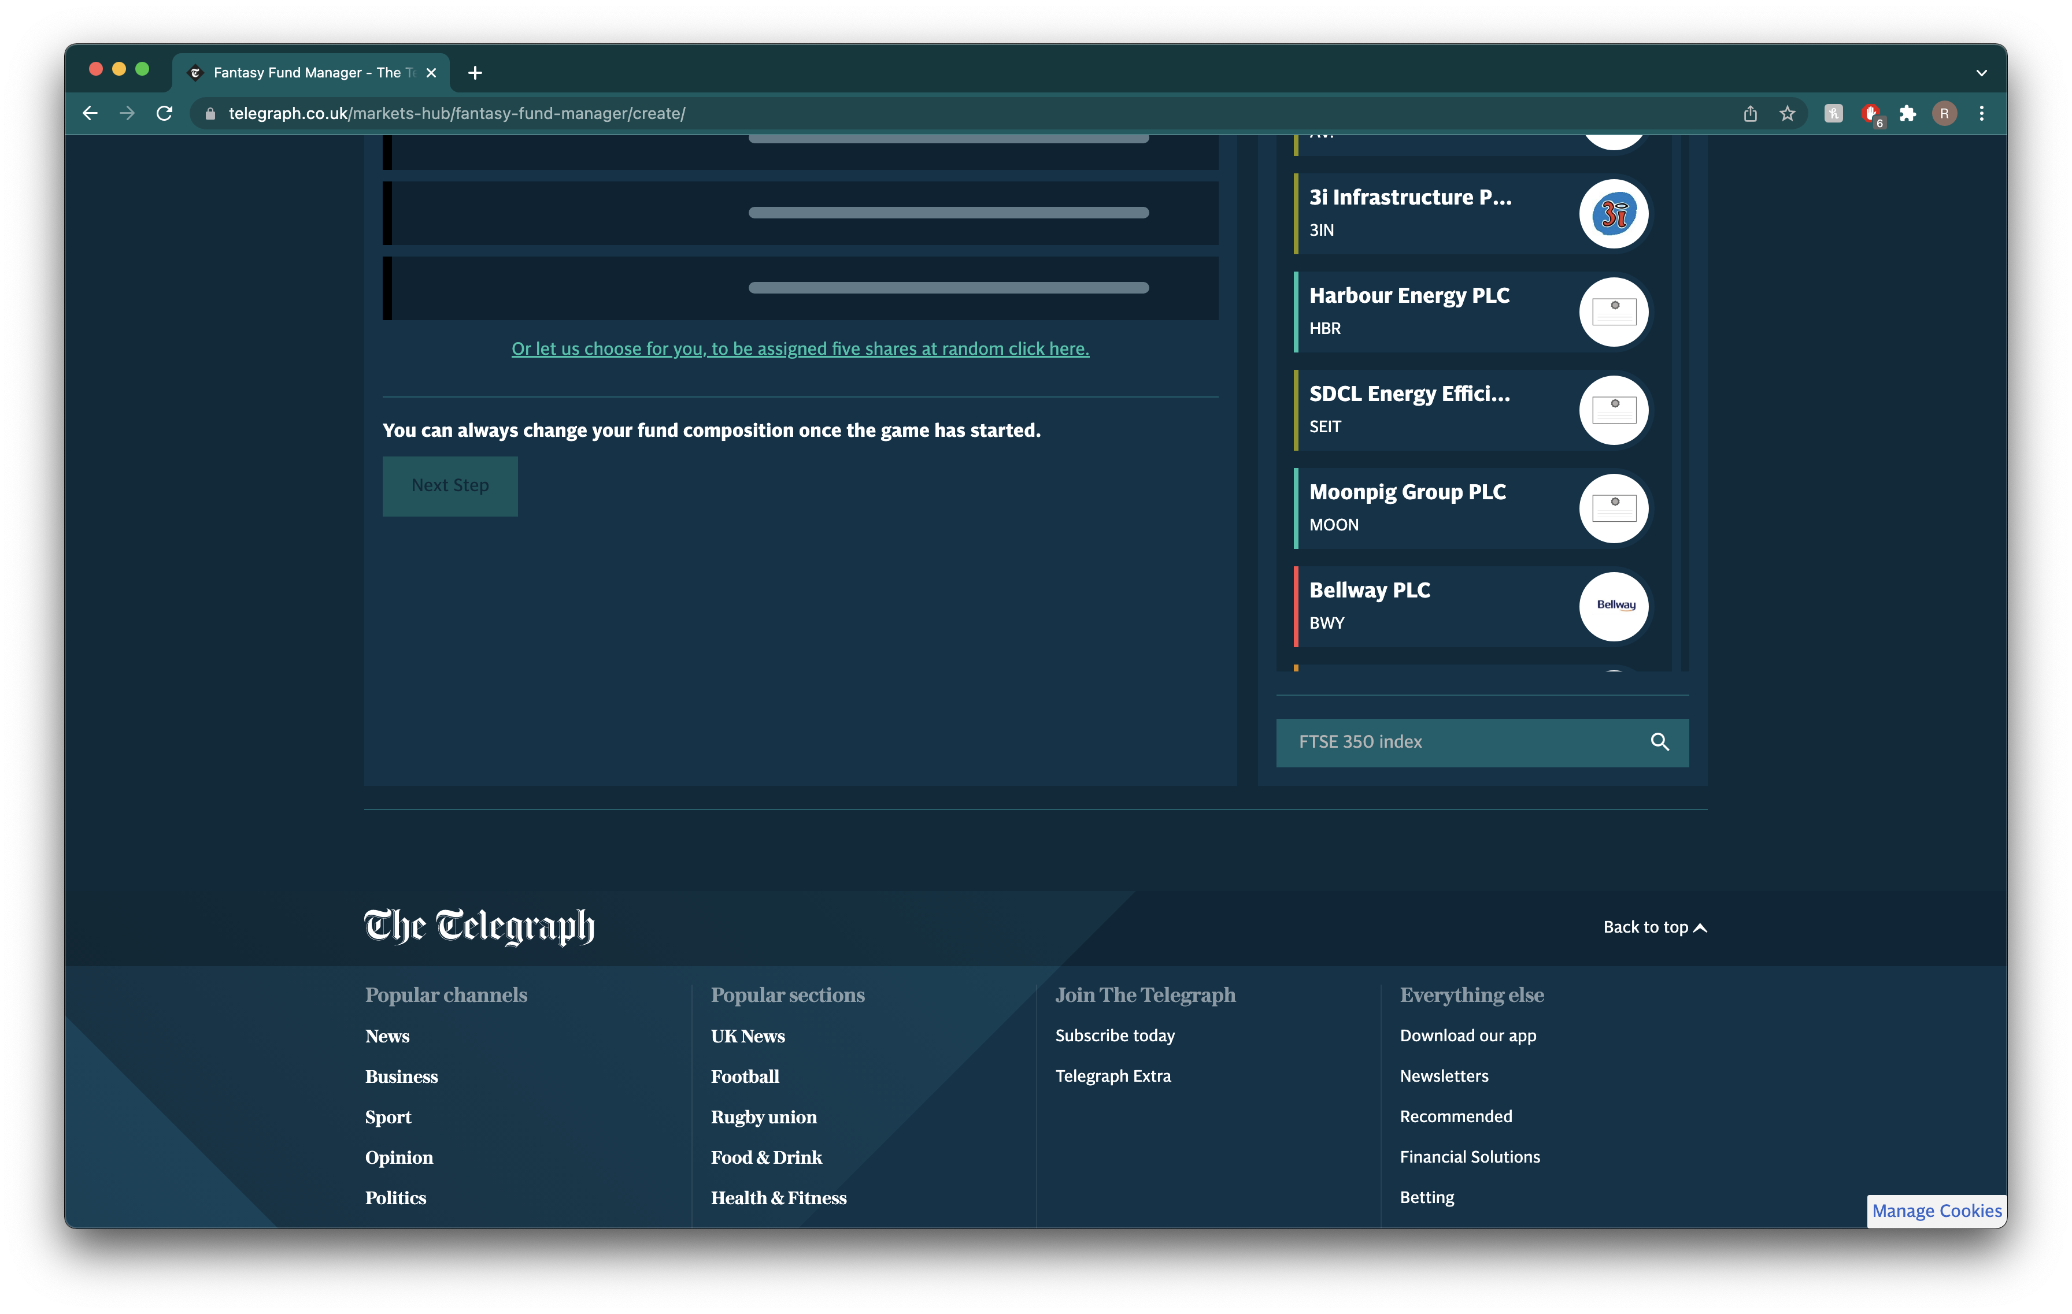Open Opinion channel link

click(399, 1157)
